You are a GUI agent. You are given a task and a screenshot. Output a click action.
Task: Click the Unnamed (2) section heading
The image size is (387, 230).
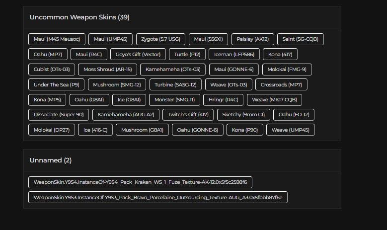(x=51, y=160)
